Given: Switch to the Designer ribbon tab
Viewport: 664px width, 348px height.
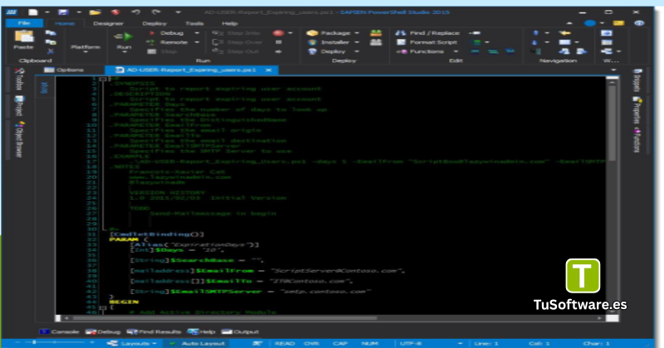Looking at the screenshot, I should click(x=108, y=23).
